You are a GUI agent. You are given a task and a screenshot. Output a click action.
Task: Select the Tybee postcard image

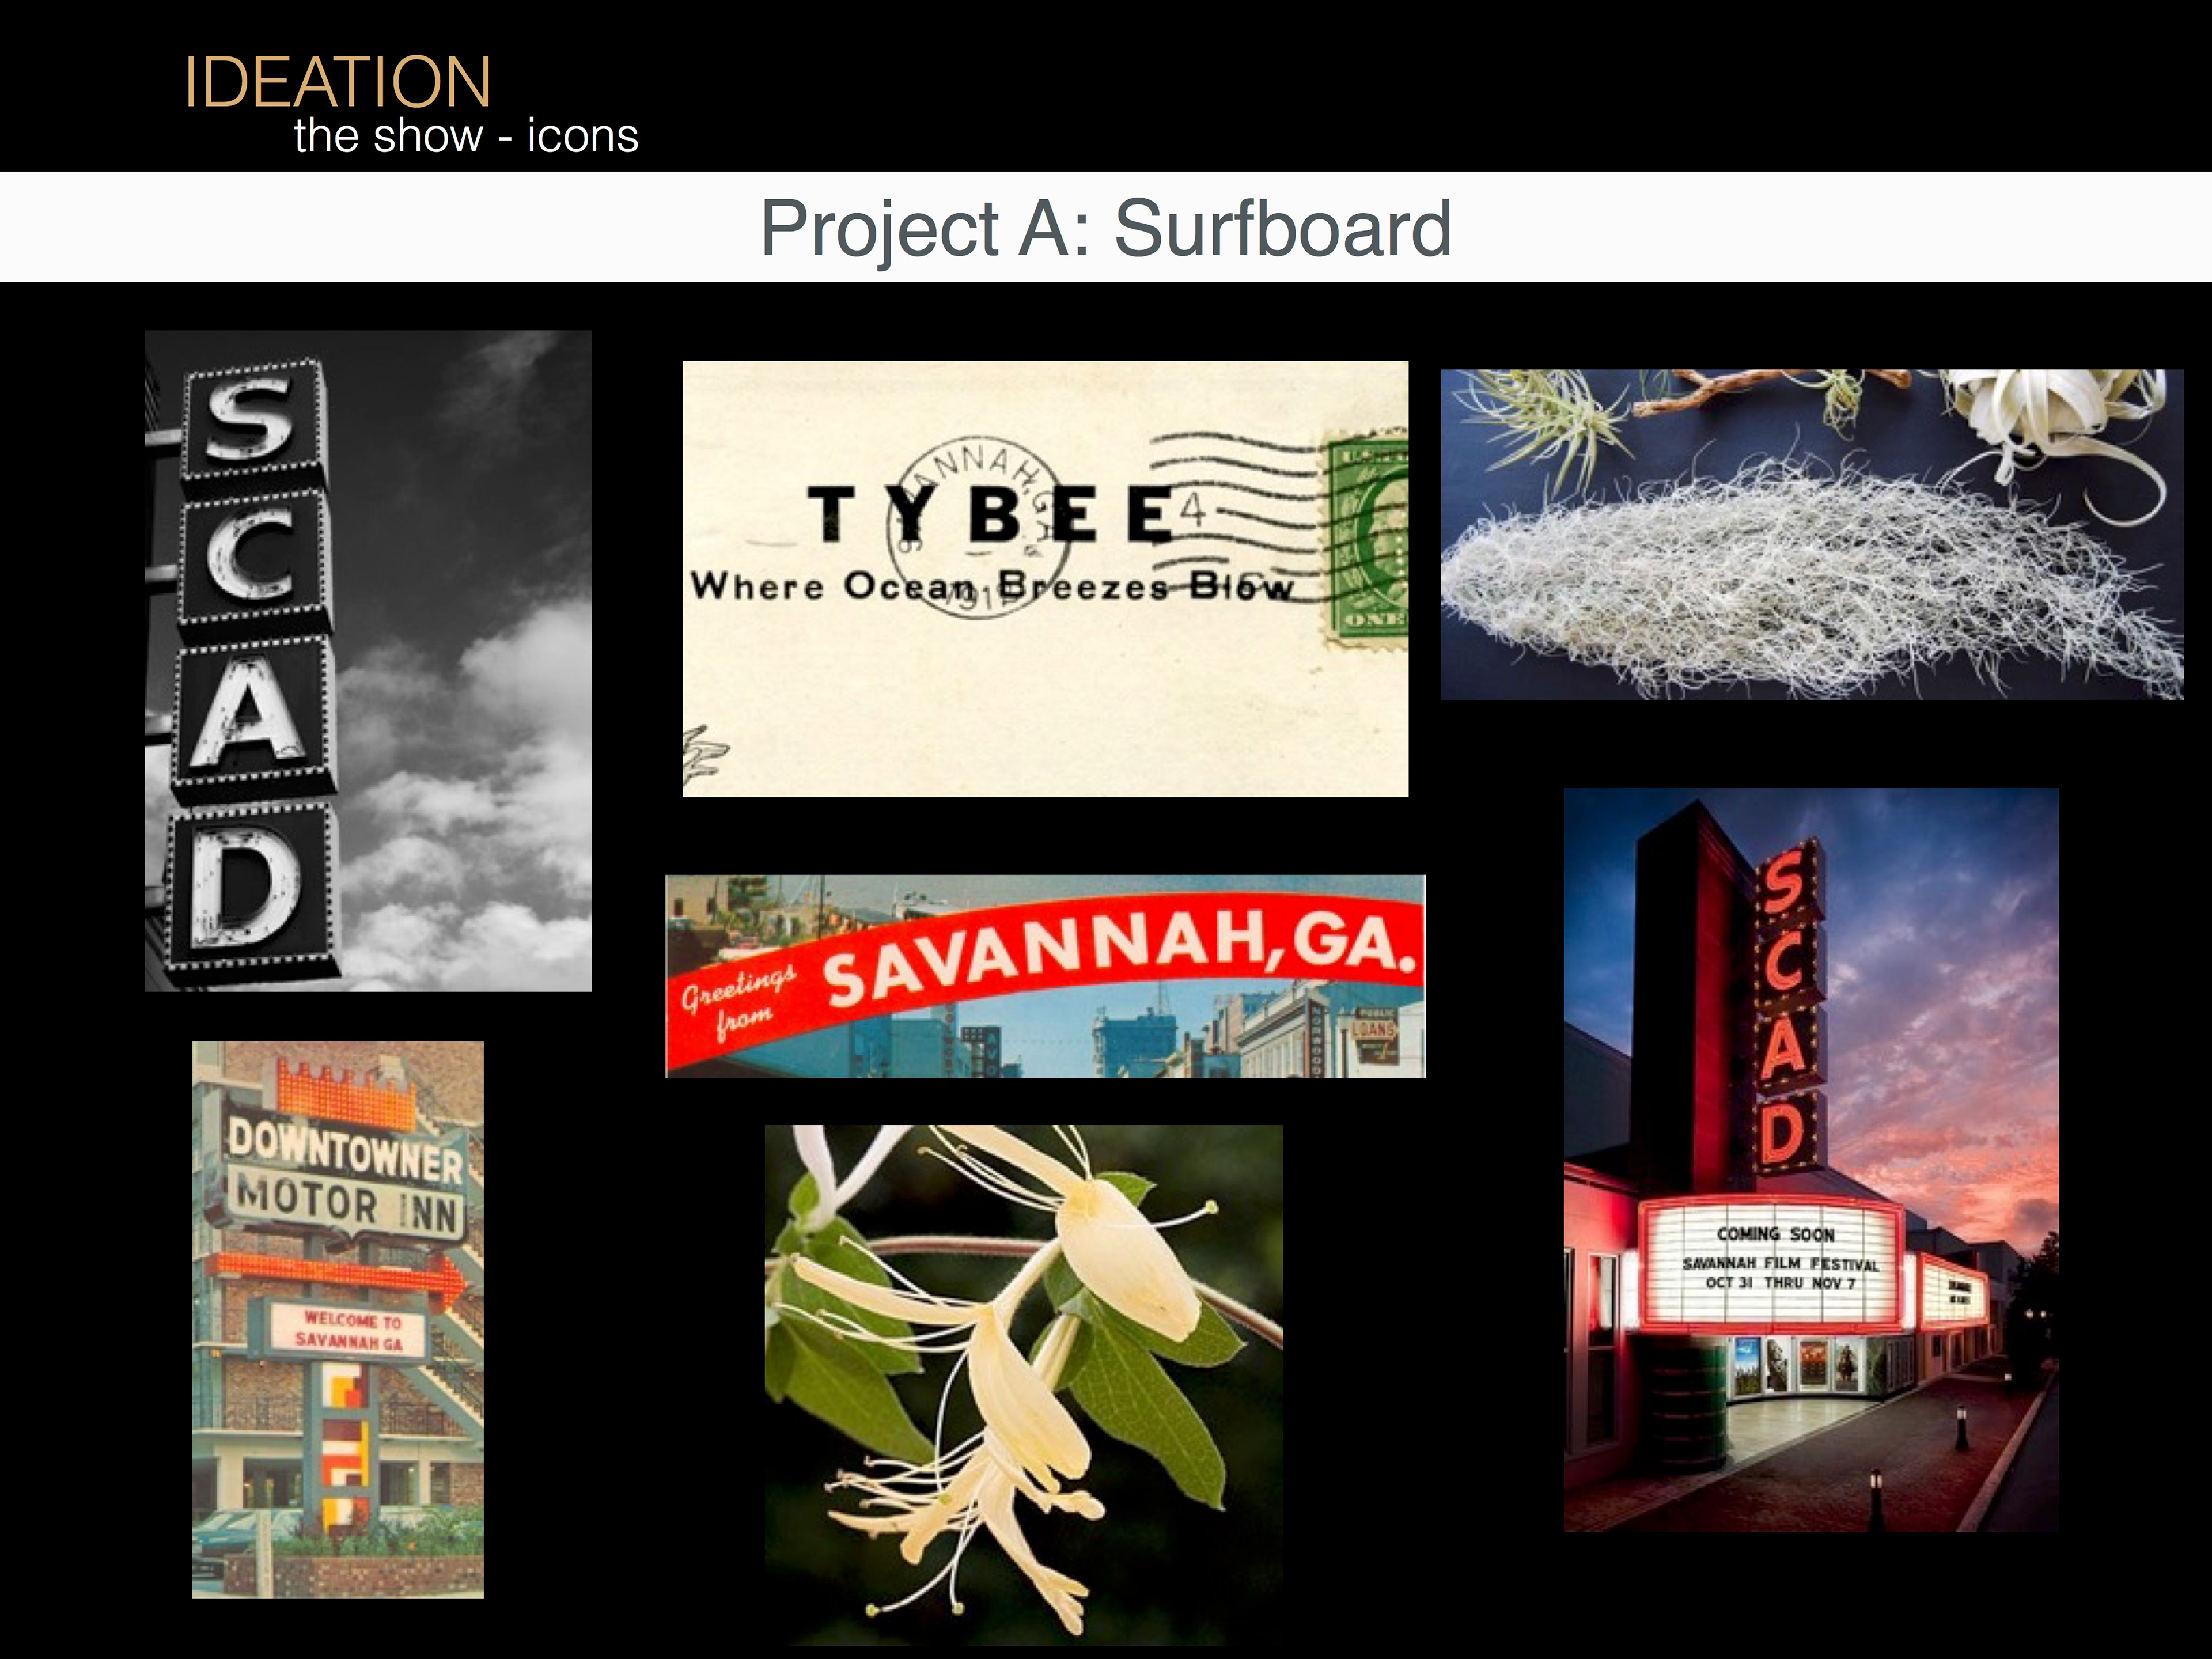[1045, 579]
